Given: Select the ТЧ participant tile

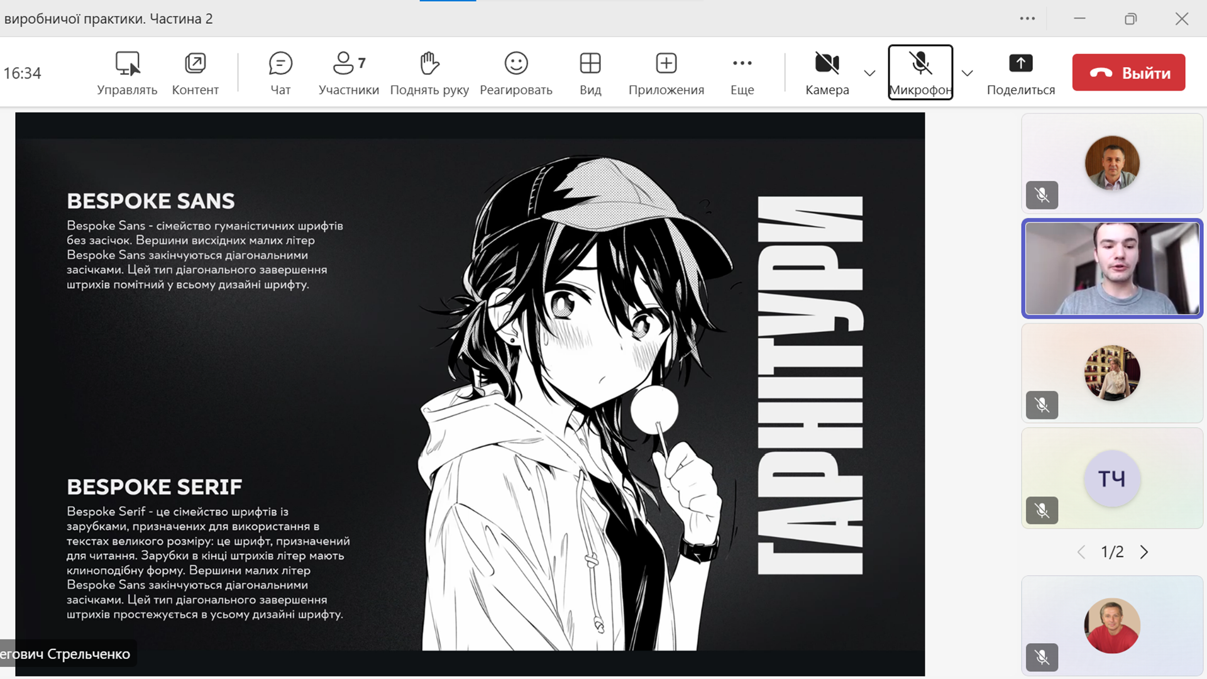Looking at the screenshot, I should [1112, 478].
